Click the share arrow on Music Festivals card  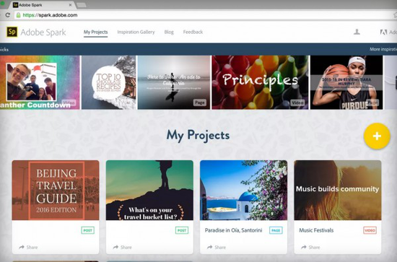click(304, 247)
